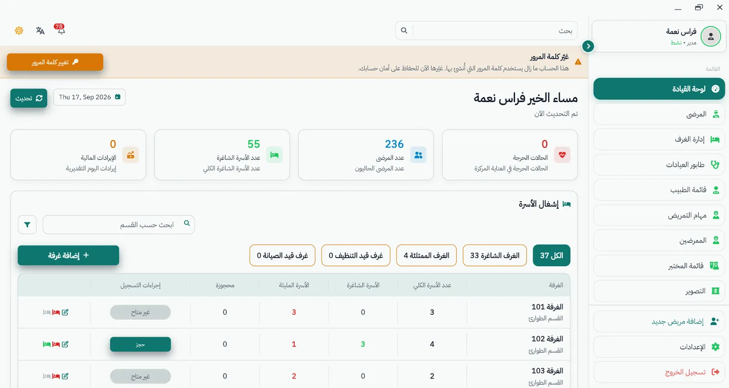Open the filter funnel button

coord(27,224)
